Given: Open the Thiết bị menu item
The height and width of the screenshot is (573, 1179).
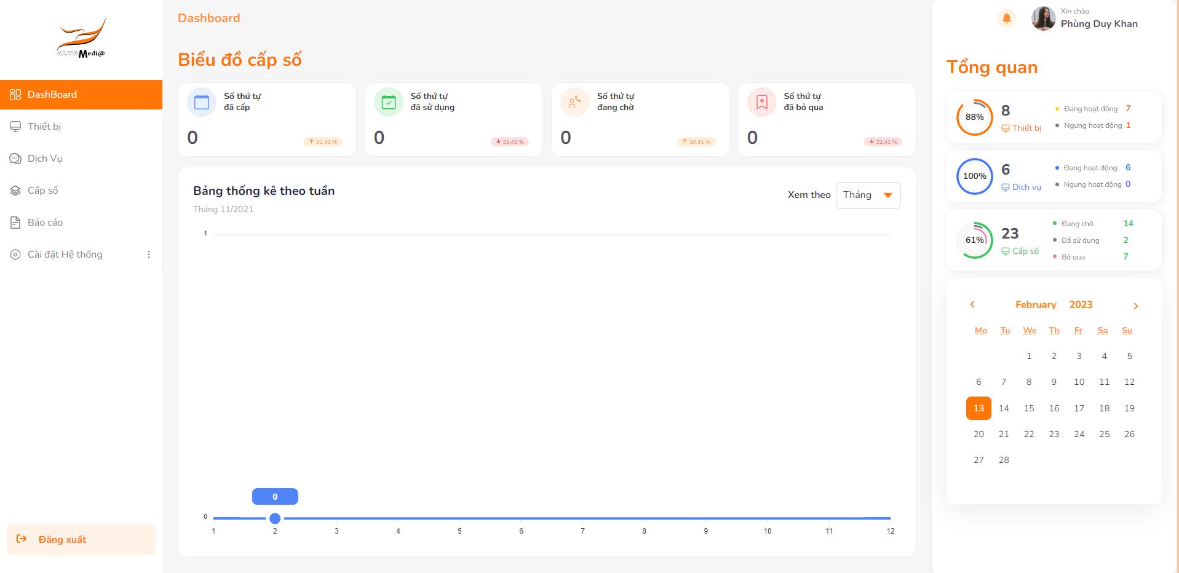Looking at the screenshot, I should click(44, 127).
